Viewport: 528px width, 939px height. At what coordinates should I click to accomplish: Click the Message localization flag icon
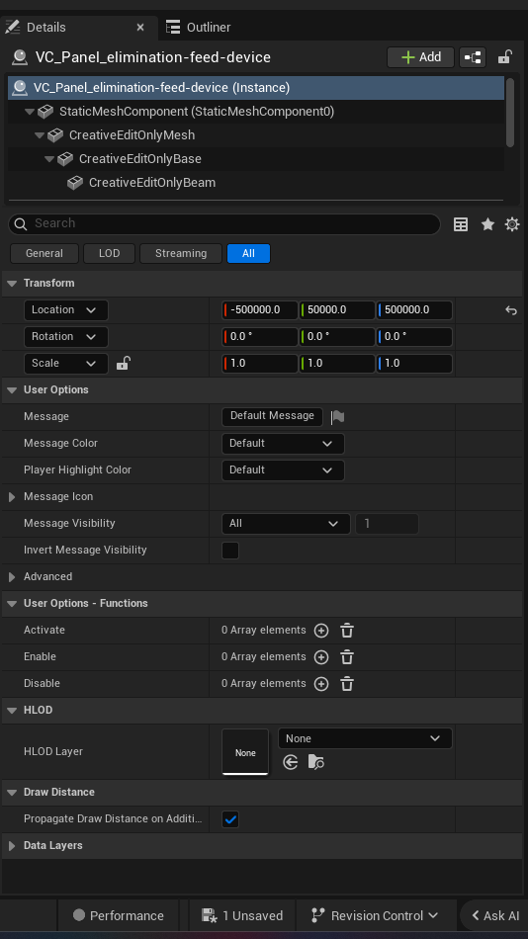338,417
